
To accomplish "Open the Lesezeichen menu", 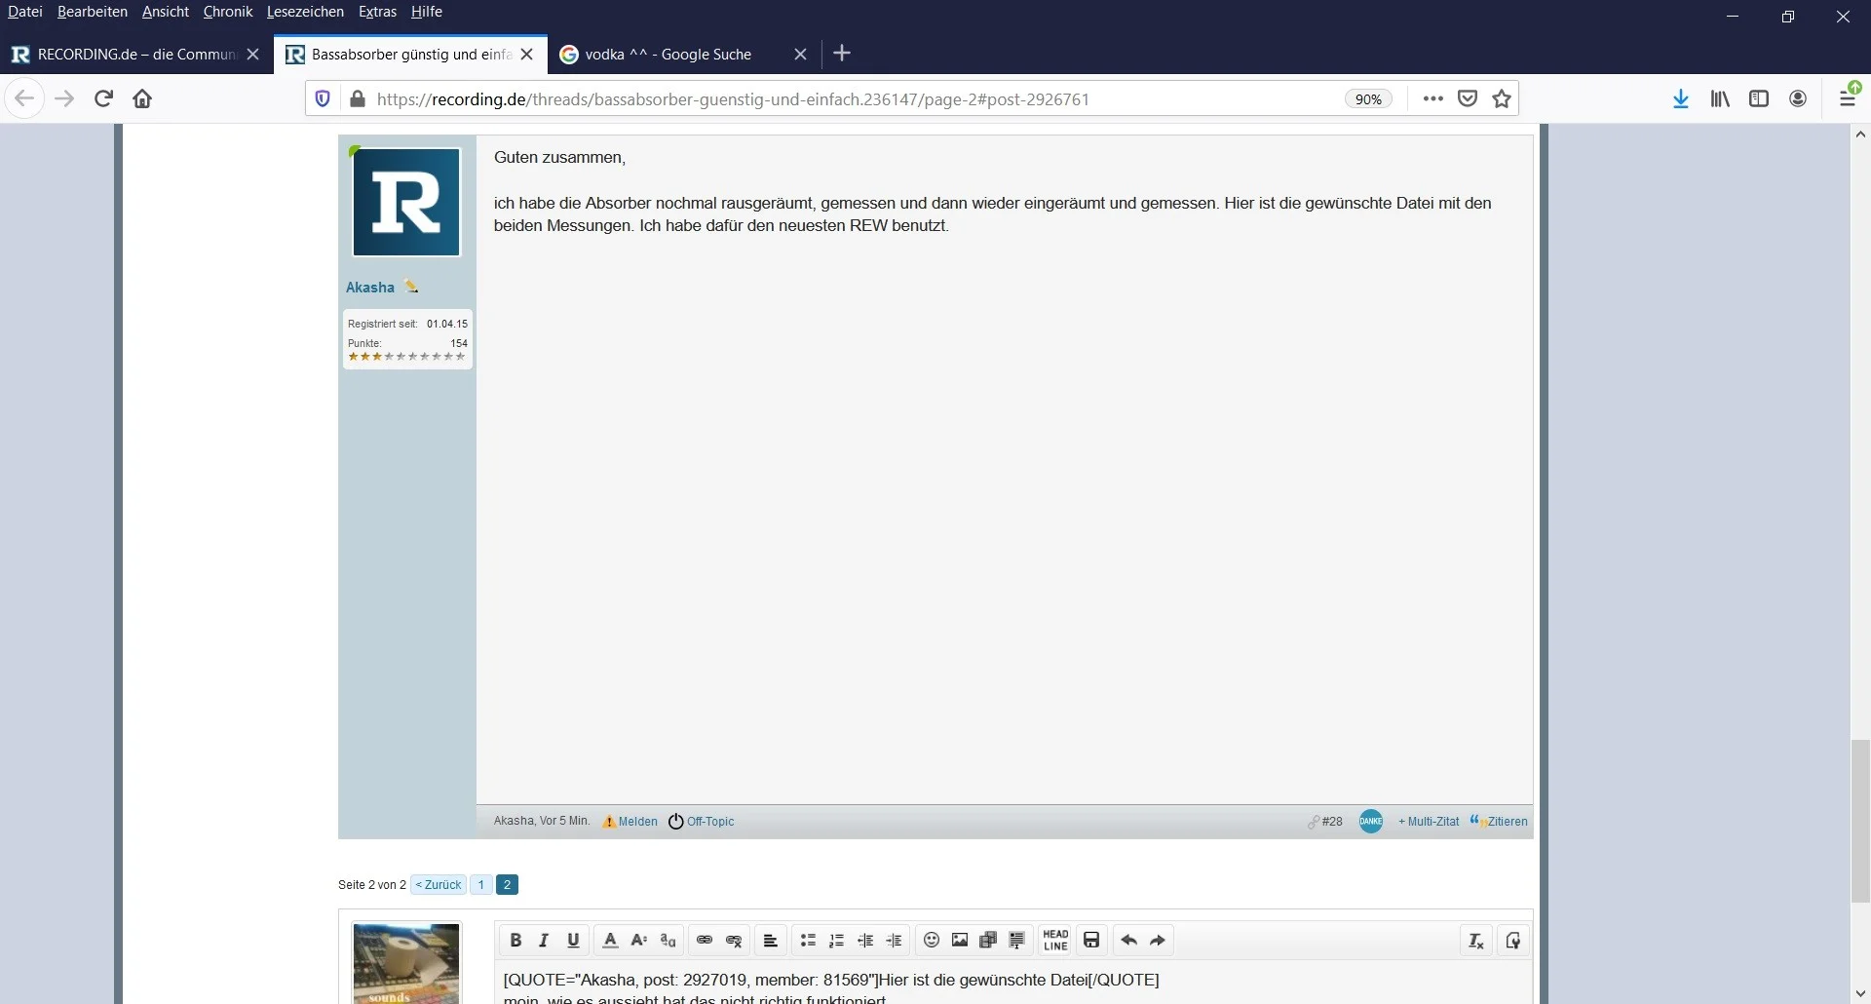I will click(x=305, y=12).
